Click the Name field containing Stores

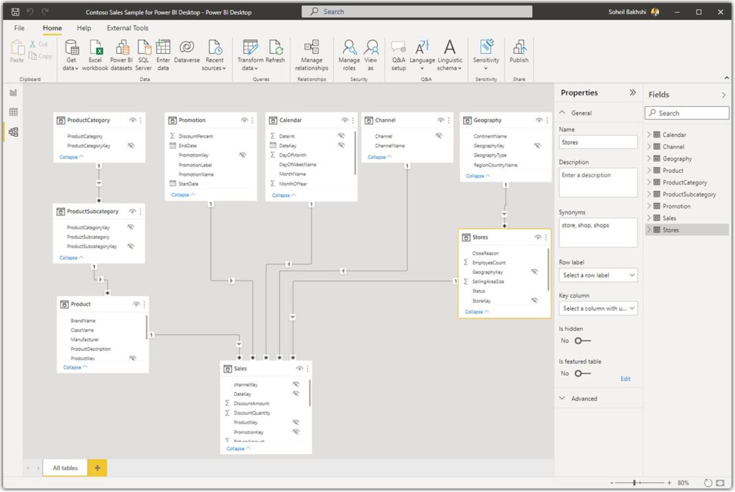click(x=598, y=142)
